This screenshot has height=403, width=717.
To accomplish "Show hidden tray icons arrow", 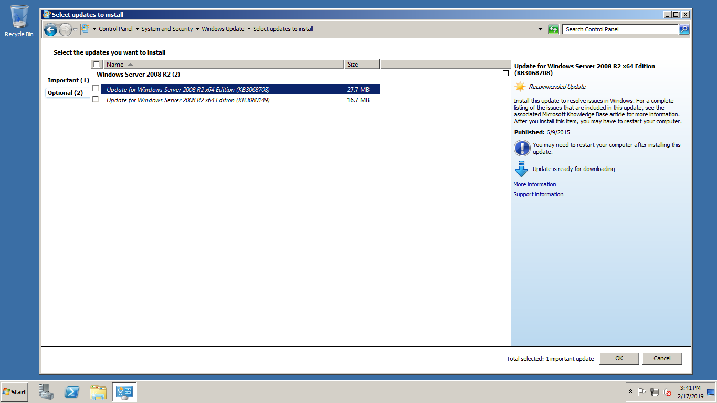I will coord(630,392).
